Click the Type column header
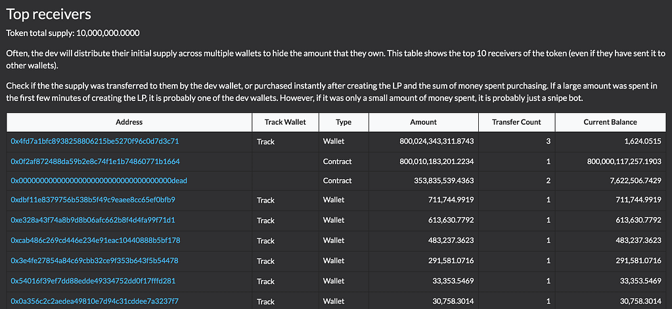The height and width of the screenshot is (309, 672). click(x=344, y=123)
